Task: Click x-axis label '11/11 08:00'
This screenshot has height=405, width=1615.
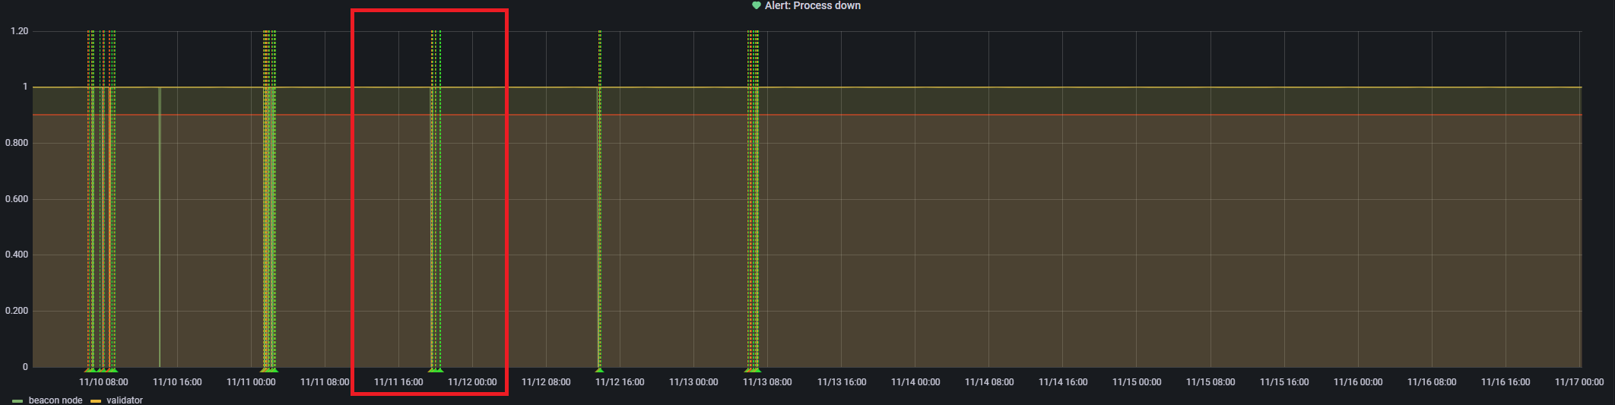Action: [325, 382]
